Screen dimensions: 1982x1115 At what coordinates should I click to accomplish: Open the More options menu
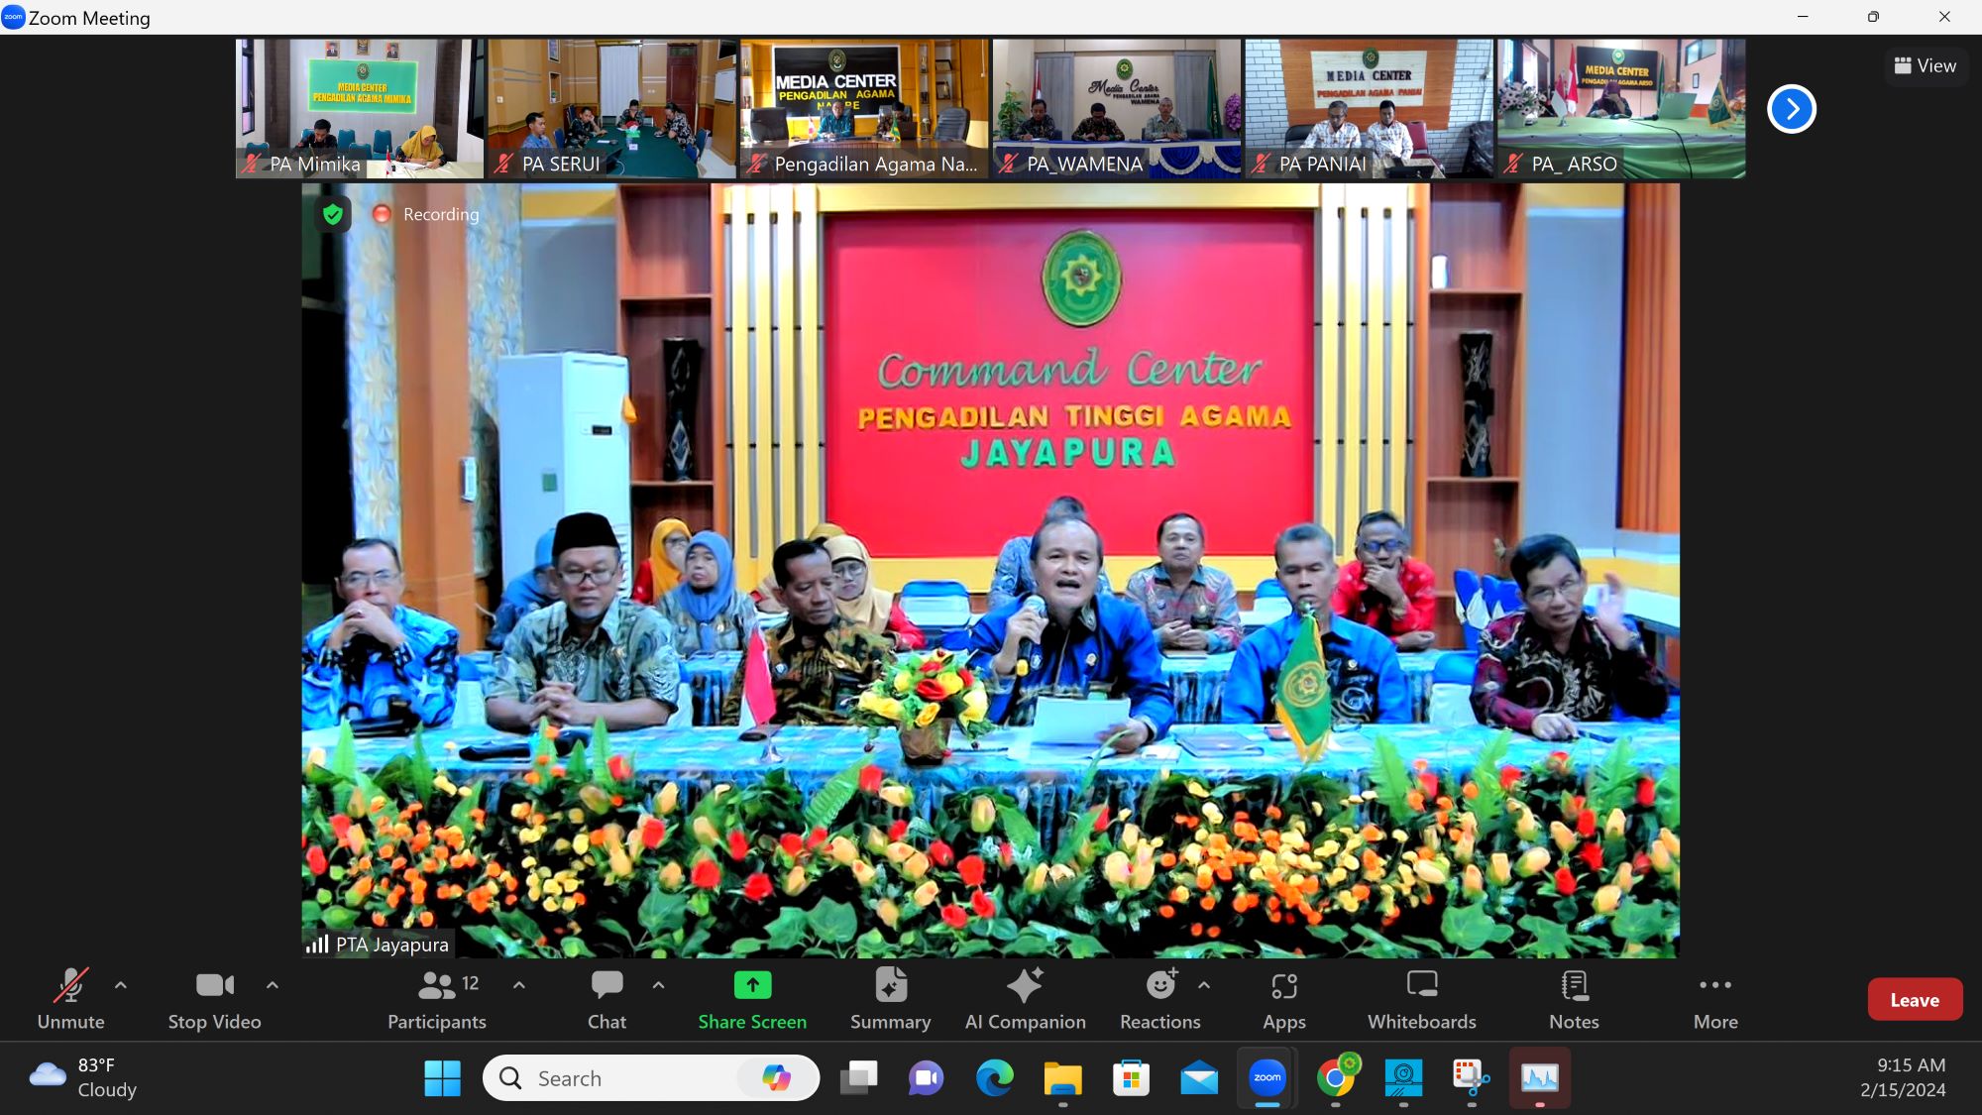pyautogui.click(x=1715, y=999)
